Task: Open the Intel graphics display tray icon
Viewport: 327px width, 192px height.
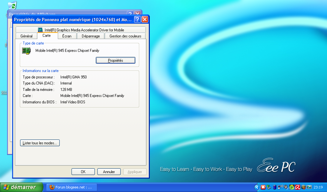Action: point(309,187)
